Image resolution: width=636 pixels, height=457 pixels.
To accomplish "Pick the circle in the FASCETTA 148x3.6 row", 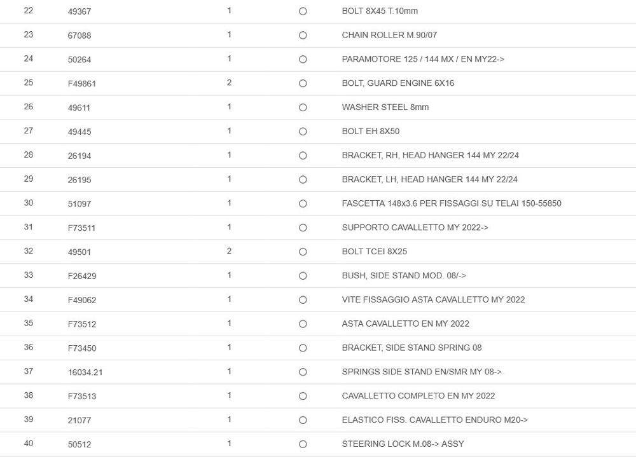I will click(x=303, y=203).
